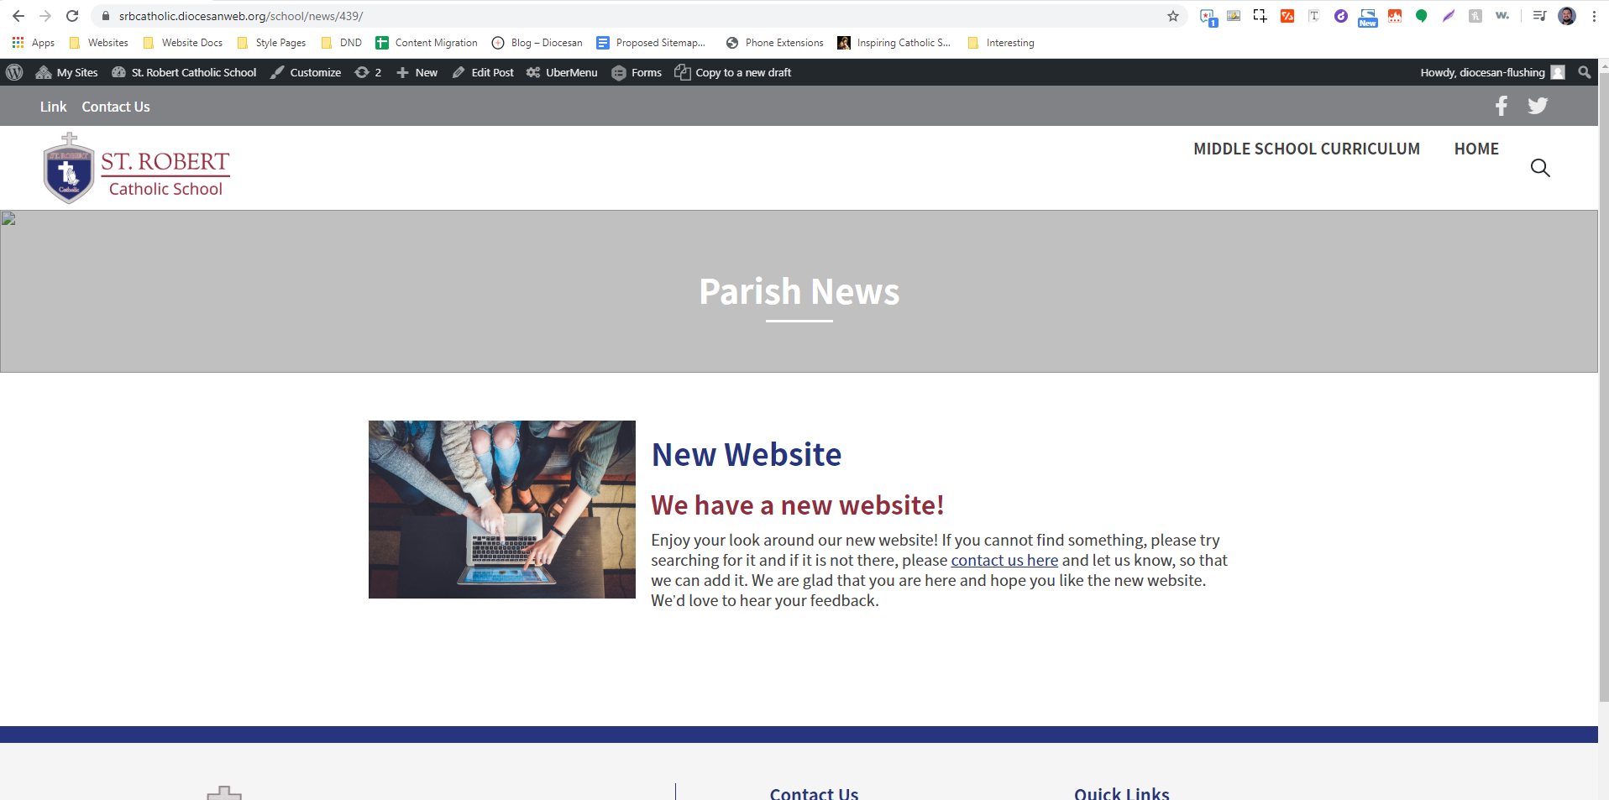Viewport: 1609px width, 800px height.
Task: Open Chrome three-dot menu
Action: coord(1593,16)
